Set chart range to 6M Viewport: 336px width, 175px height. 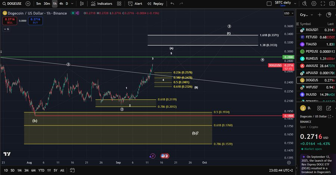tap(34, 170)
